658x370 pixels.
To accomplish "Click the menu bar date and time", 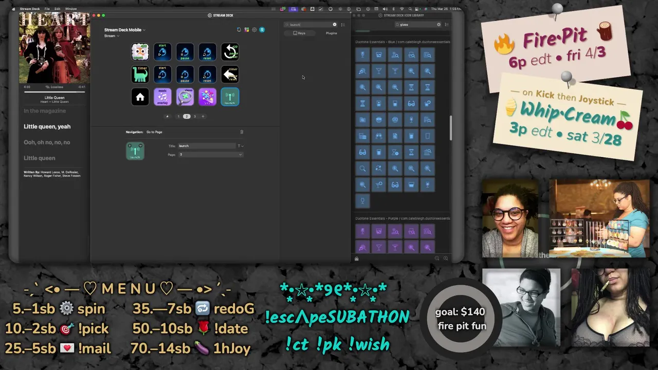I will 445,9.
